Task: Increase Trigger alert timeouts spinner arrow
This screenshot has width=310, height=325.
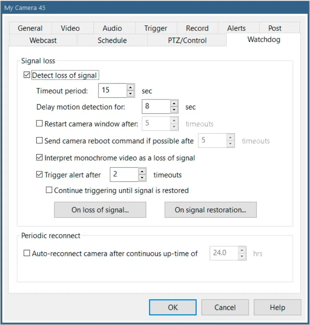Action: coord(142,171)
